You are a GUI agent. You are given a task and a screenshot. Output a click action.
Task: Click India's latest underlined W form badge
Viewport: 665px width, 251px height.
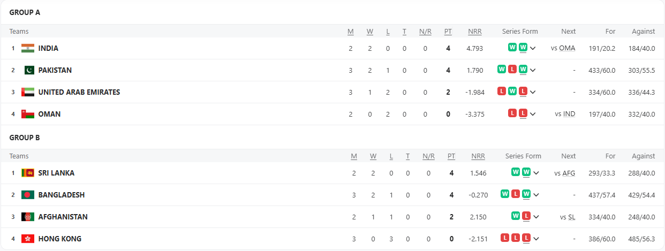(523, 48)
